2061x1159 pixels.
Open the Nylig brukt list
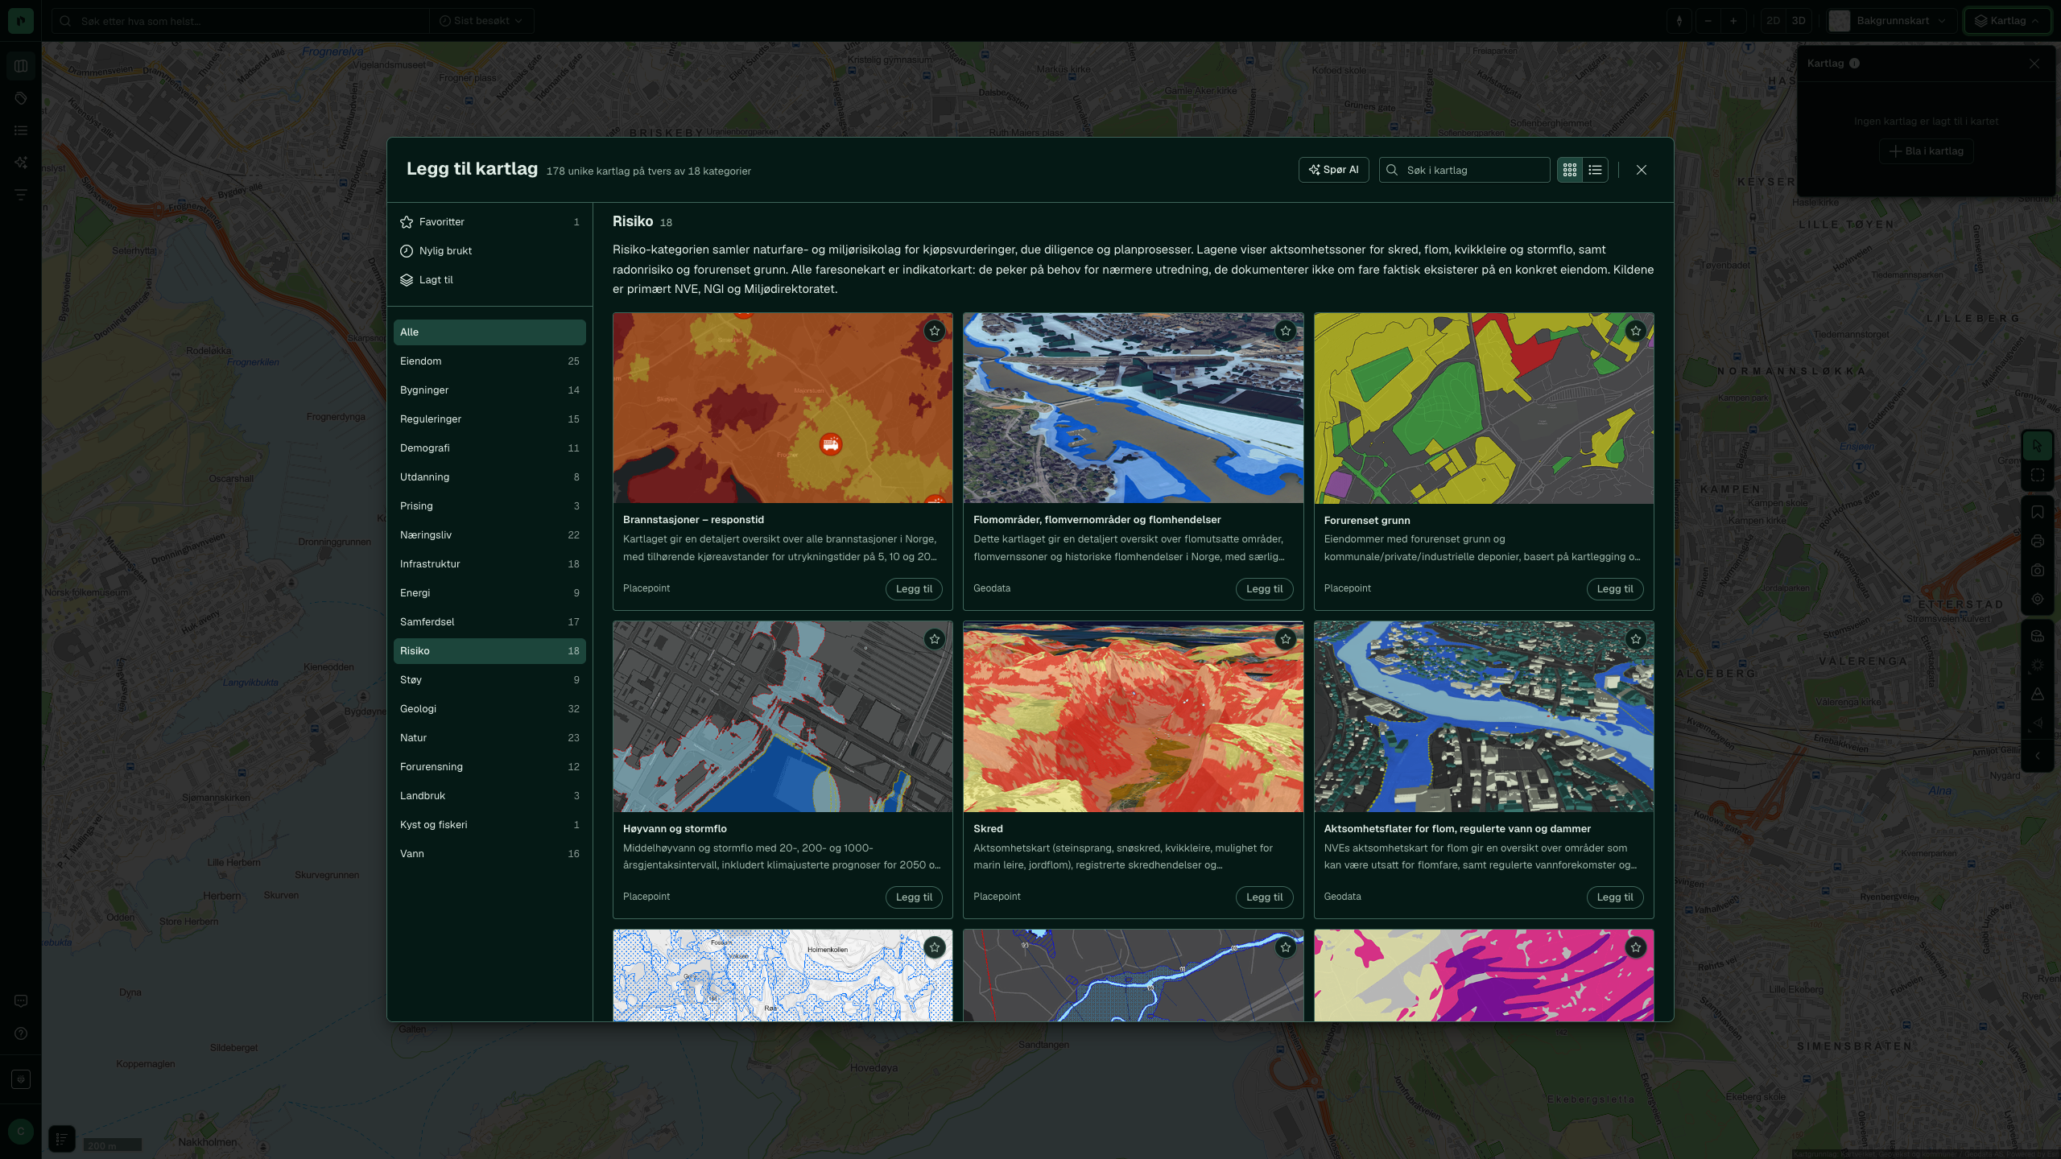[489, 251]
